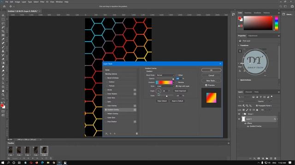Expand the Group 1 layer group
Viewport: 295px width, 165px height.
(x=242, y=114)
